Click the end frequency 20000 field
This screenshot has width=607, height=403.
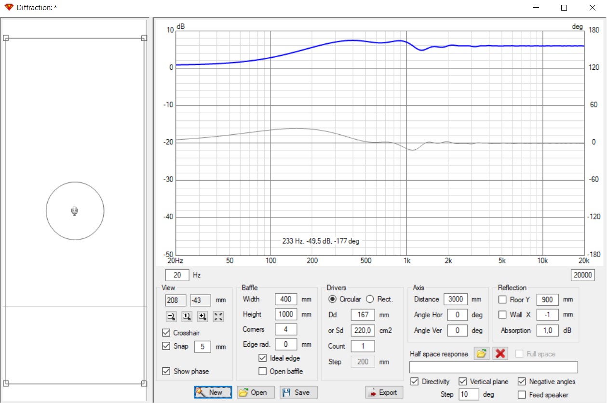tap(582, 275)
